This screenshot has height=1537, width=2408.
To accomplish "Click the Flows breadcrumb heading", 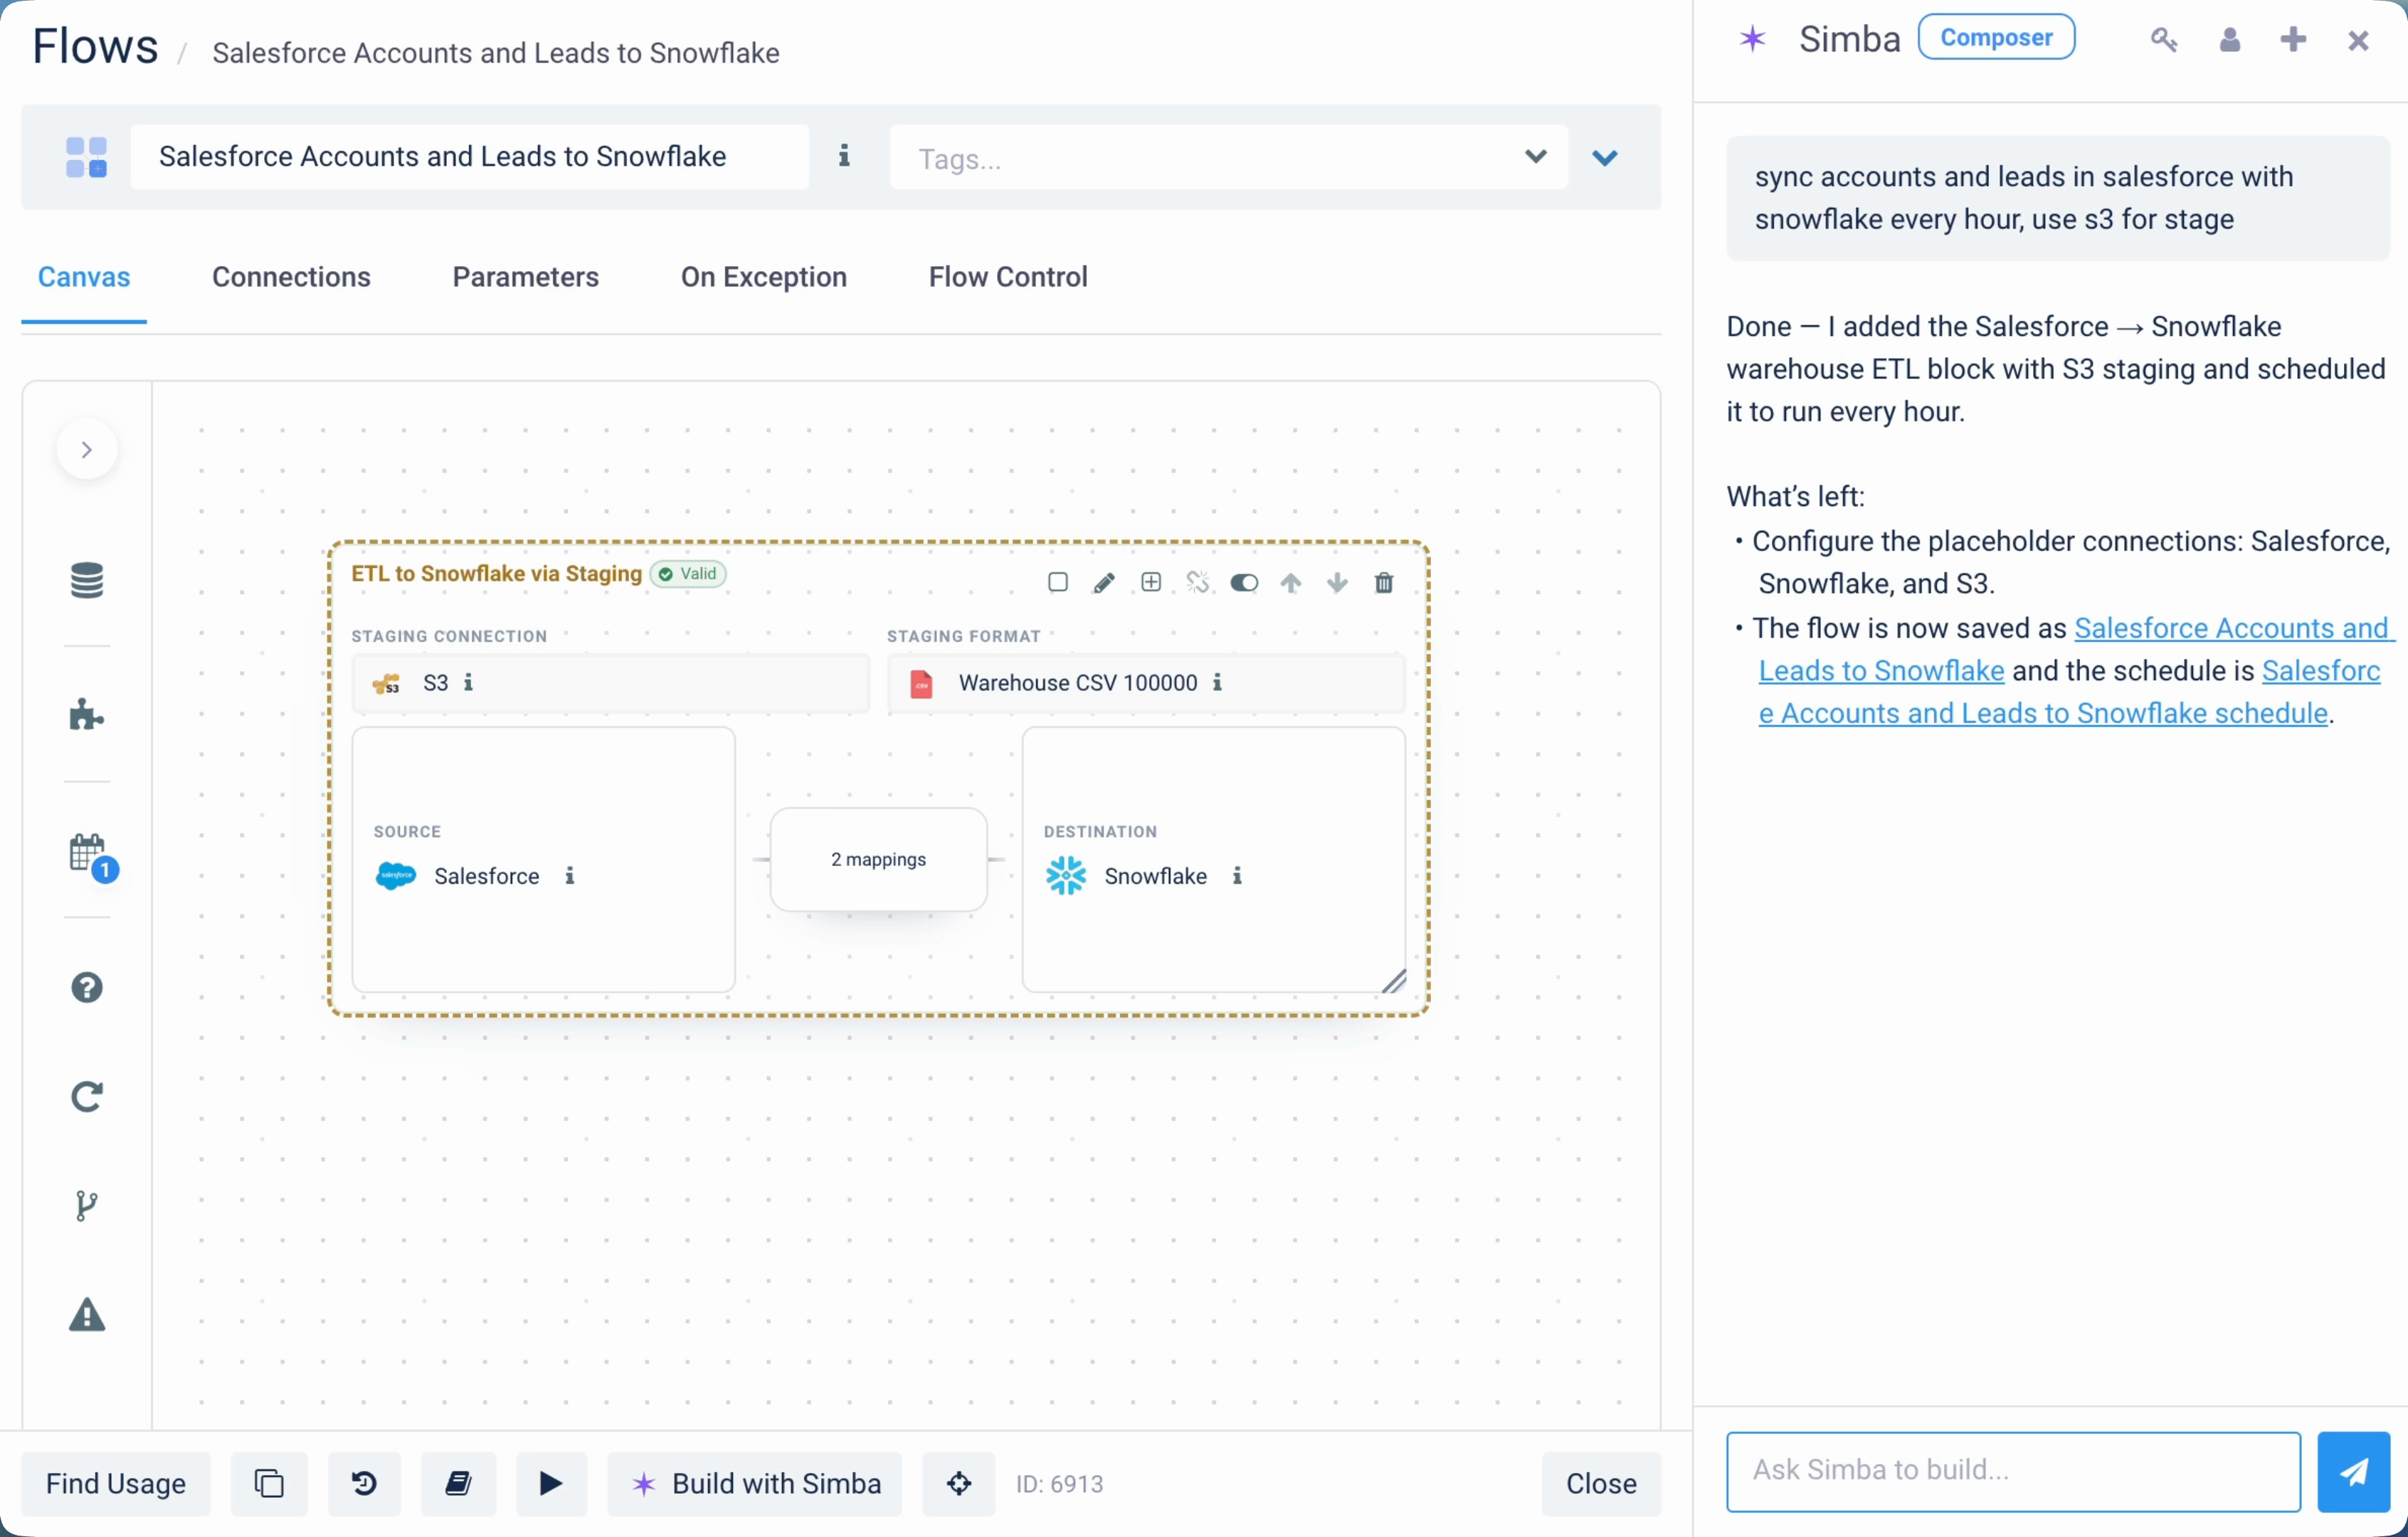I will click(x=95, y=46).
